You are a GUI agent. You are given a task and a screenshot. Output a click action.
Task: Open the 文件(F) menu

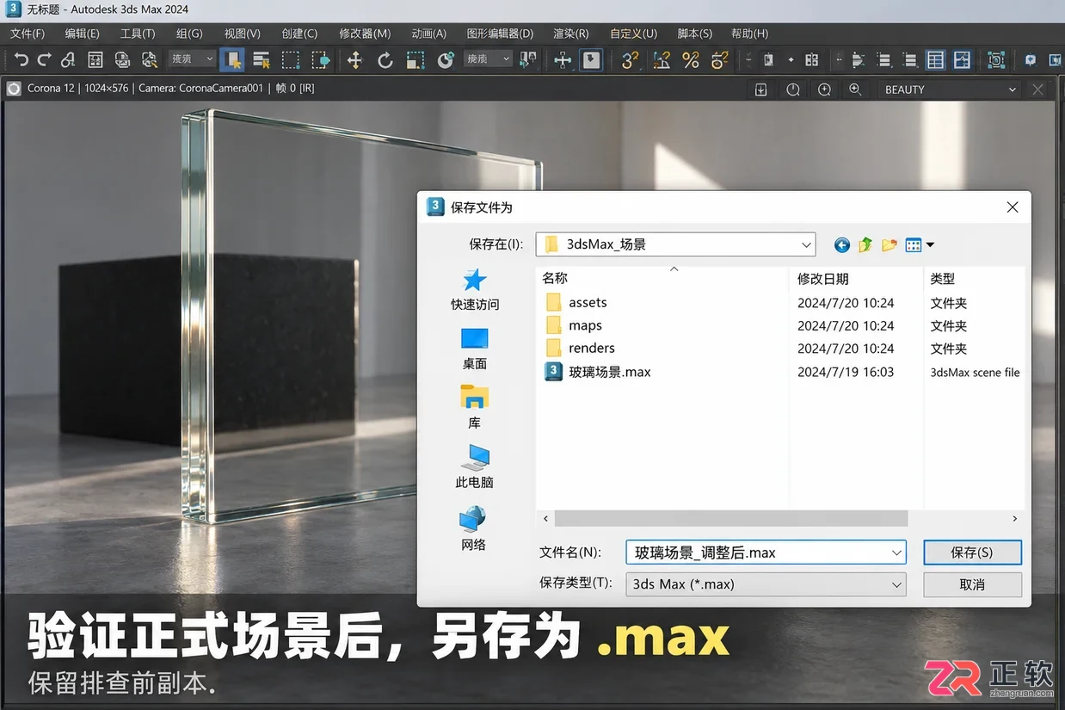click(x=28, y=34)
